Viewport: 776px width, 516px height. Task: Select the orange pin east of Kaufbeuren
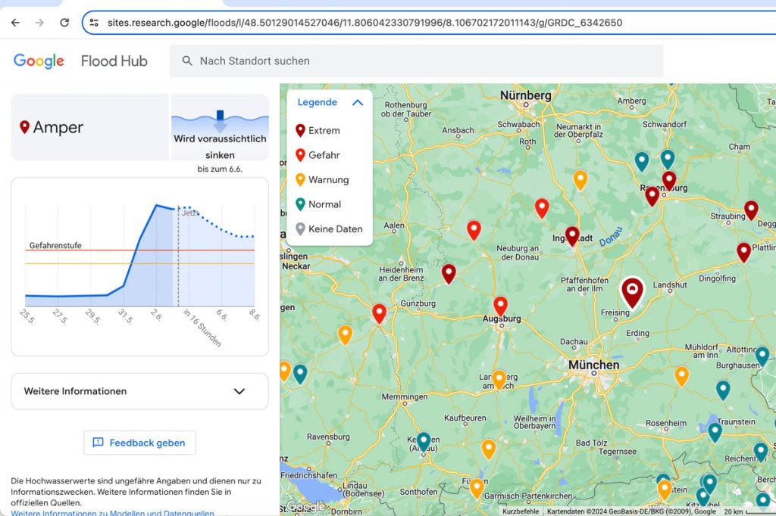point(489,449)
